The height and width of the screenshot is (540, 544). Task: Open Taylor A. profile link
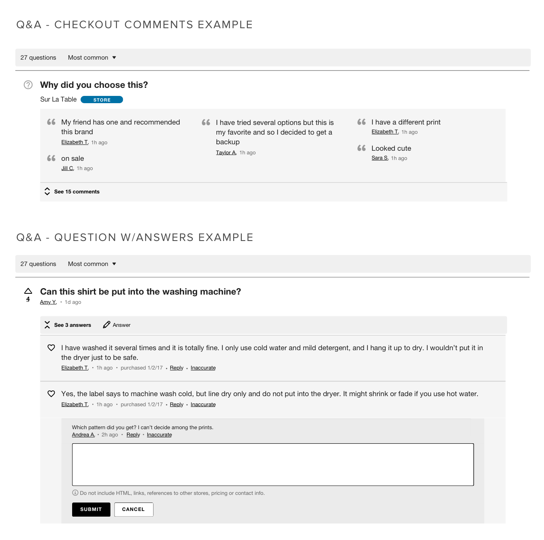226,153
